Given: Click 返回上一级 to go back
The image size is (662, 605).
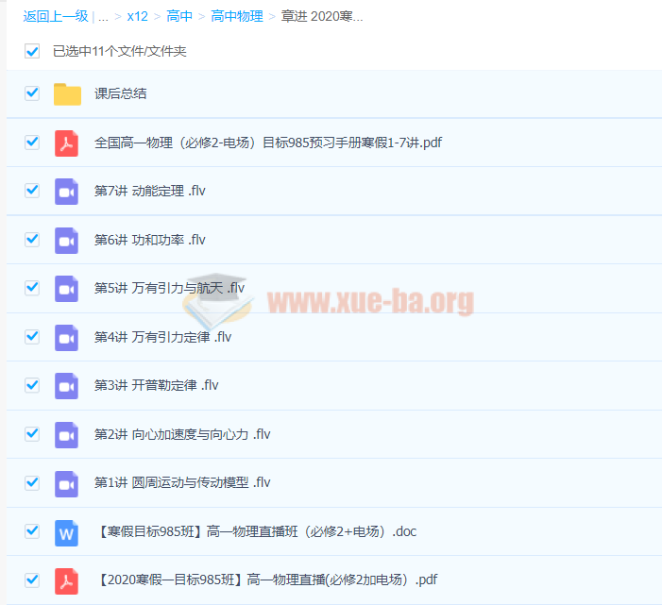Looking at the screenshot, I should pos(55,16).
